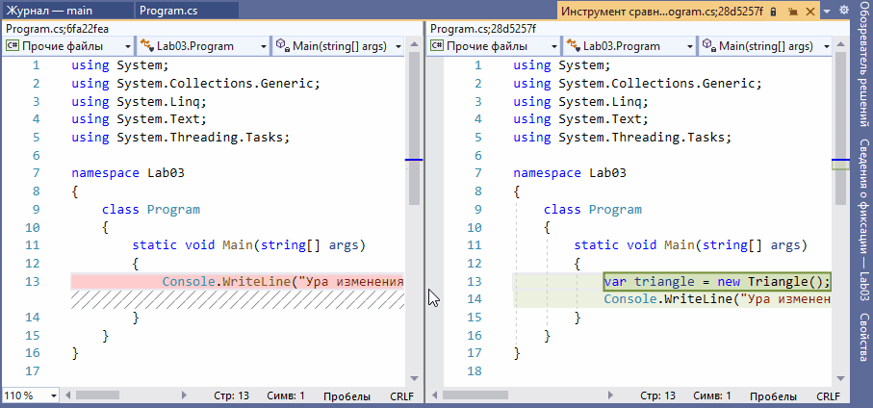Click CRLF in left status bar
873x408 pixels.
point(402,396)
